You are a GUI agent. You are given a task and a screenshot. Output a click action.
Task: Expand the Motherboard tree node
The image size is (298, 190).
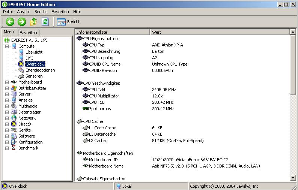point(7,82)
